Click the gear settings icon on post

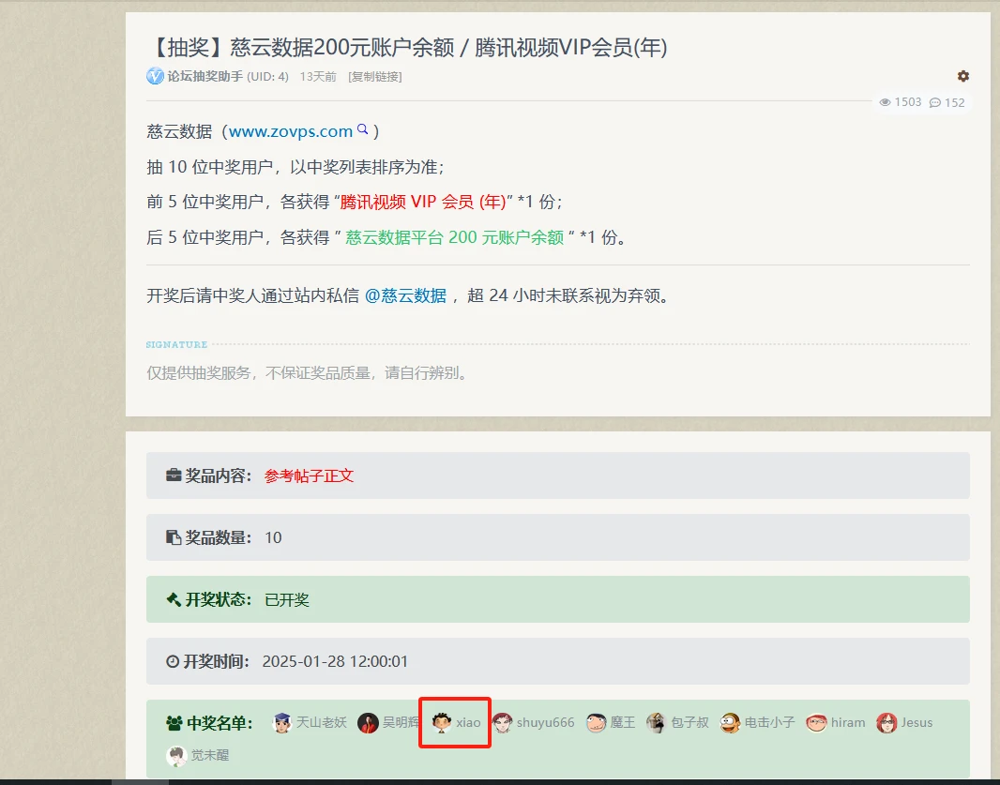962,76
